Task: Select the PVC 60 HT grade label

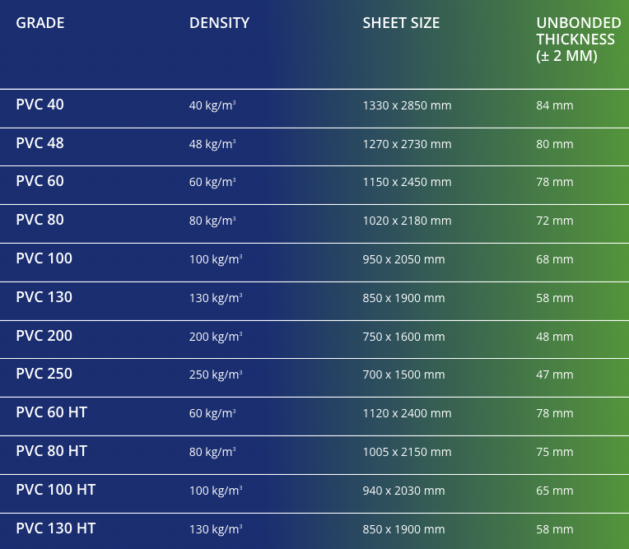Action: pyautogui.click(x=51, y=412)
